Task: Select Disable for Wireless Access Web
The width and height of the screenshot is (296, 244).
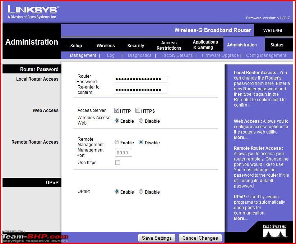Action: (141, 121)
